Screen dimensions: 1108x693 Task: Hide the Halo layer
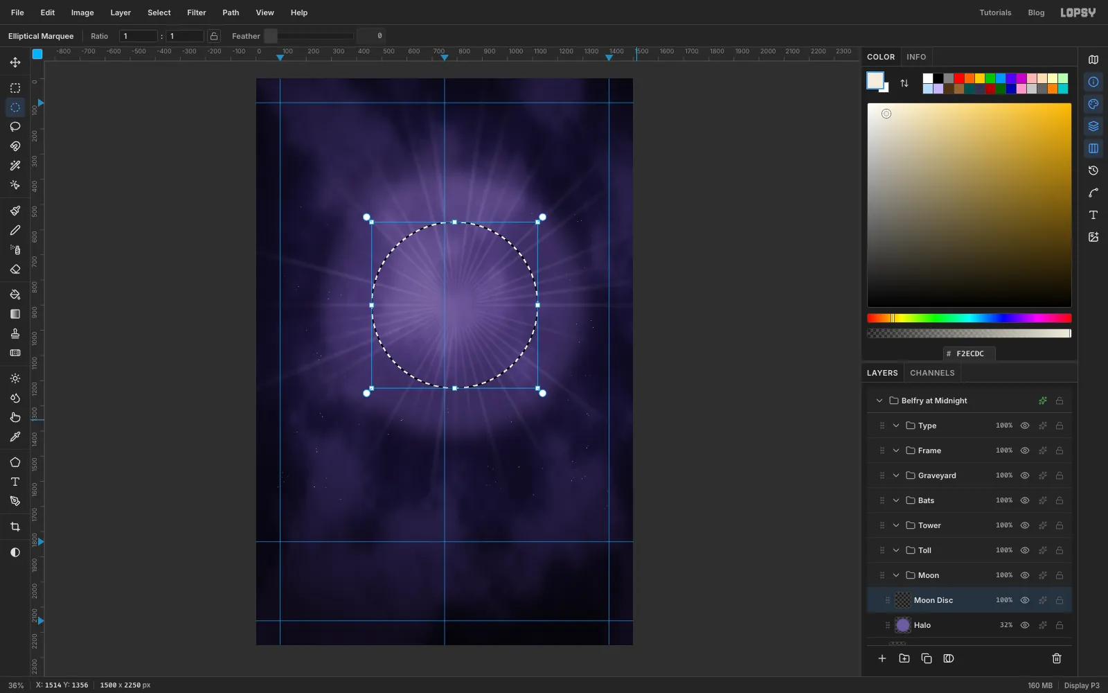pyautogui.click(x=1025, y=625)
